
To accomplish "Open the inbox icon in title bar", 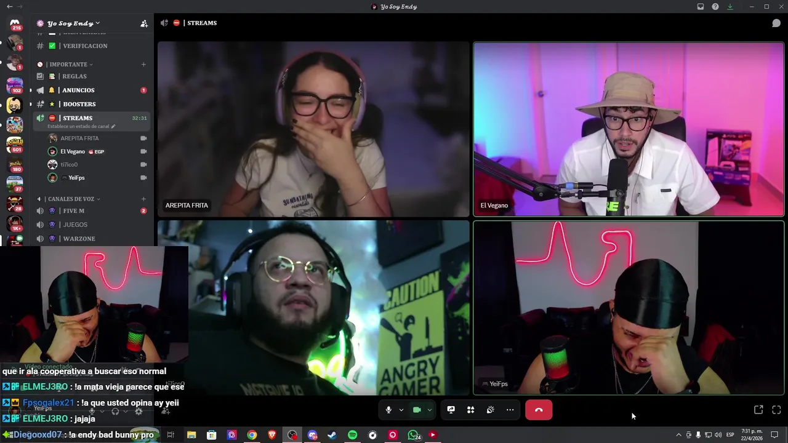I will pos(701,7).
